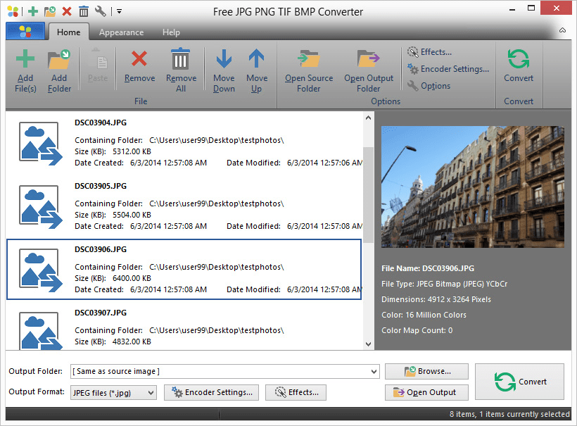Open Output Folder from the ribbon

point(369,70)
